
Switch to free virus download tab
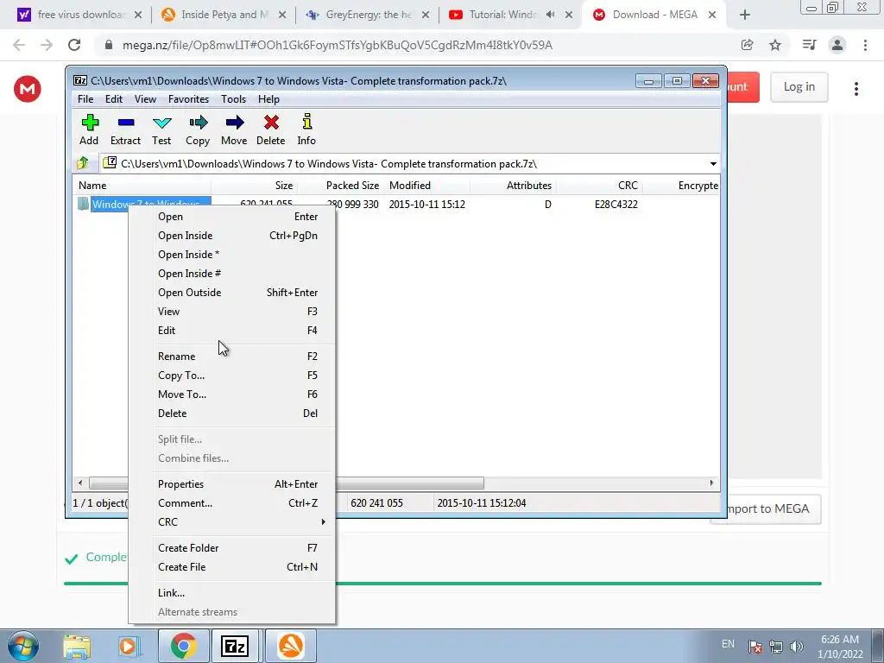[x=79, y=16]
